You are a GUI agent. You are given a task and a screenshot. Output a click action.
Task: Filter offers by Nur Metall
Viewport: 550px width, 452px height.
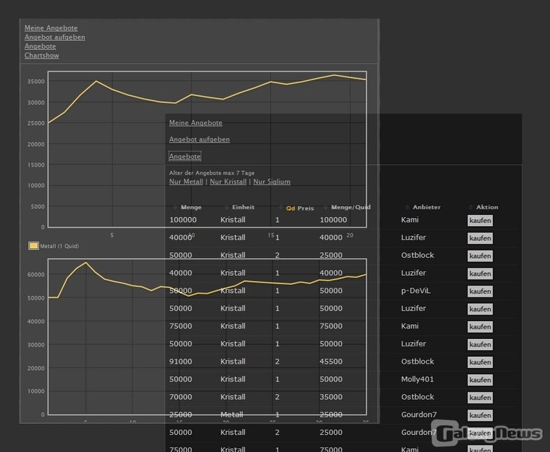click(186, 182)
